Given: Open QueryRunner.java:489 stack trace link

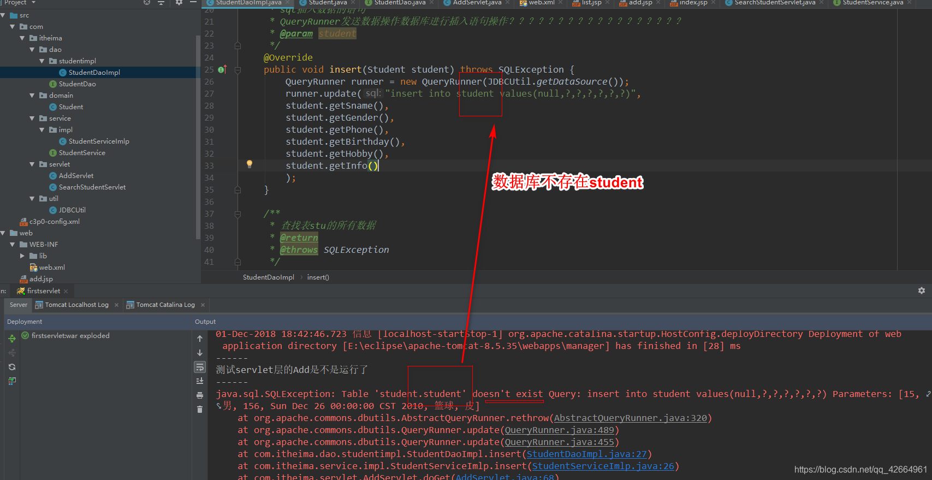Looking at the screenshot, I should click(560, 430).
